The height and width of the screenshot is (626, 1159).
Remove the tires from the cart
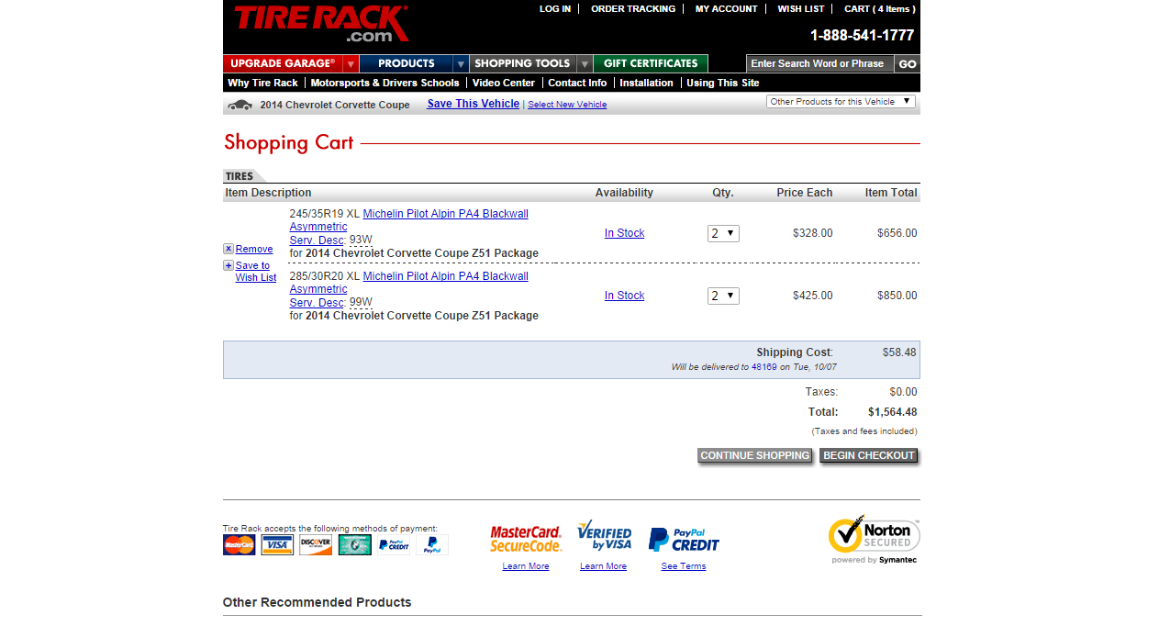point(254,249)
